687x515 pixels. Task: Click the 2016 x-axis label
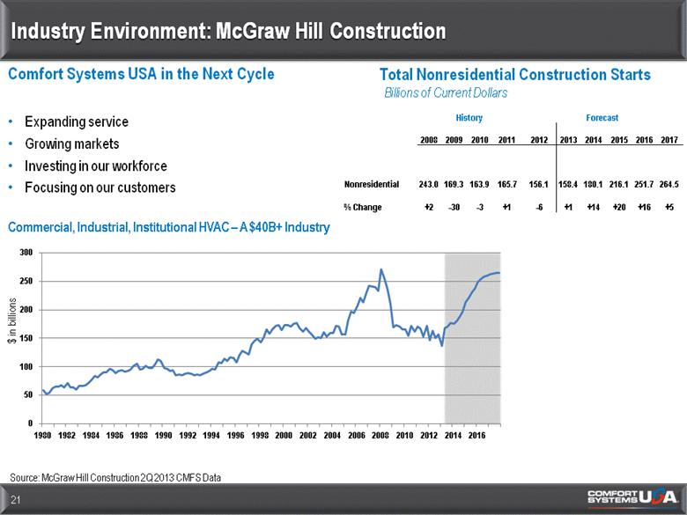click(476, 435)
